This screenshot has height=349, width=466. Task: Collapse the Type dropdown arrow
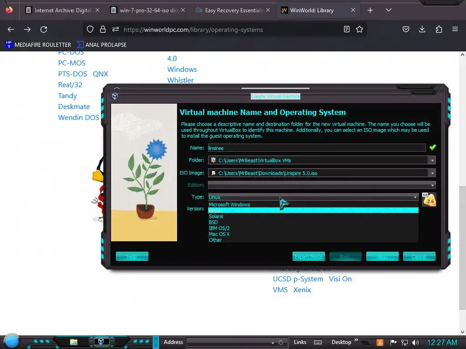[415, 197]
